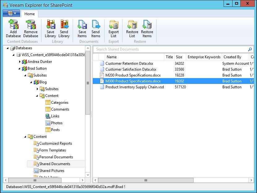257x193 pixels.
Task: Minimize the Veeam Explorer window
Action: point(228,4)
